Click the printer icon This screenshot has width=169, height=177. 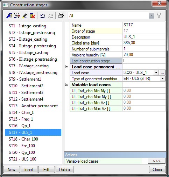point(61,15)
